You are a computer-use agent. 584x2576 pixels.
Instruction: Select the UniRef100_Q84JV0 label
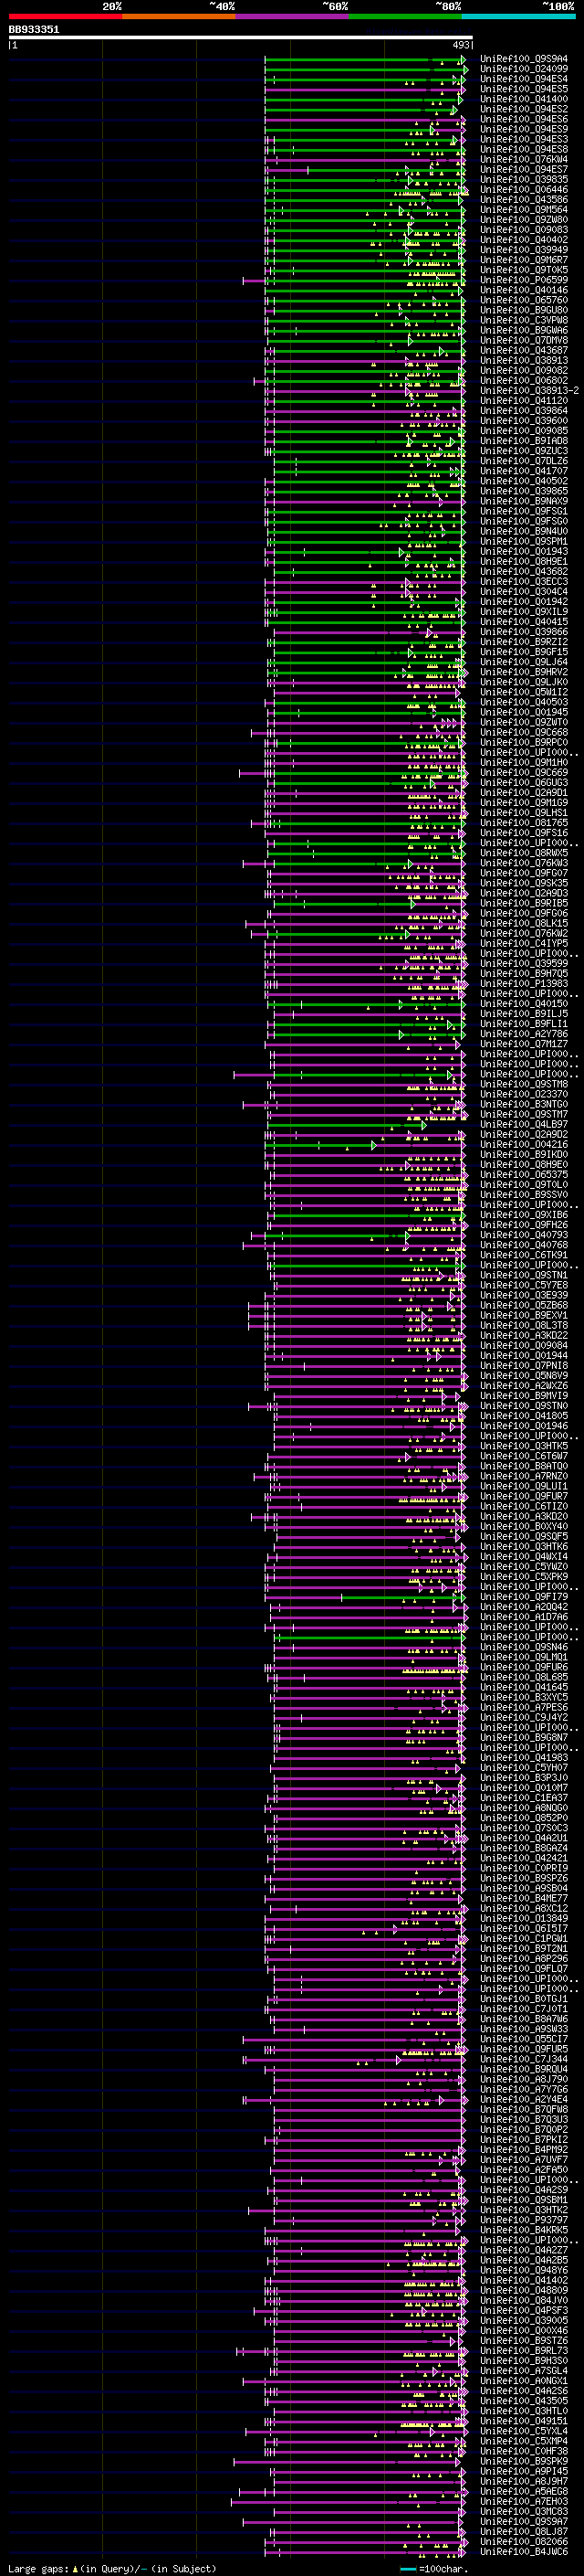click(x=524, y=2300)
